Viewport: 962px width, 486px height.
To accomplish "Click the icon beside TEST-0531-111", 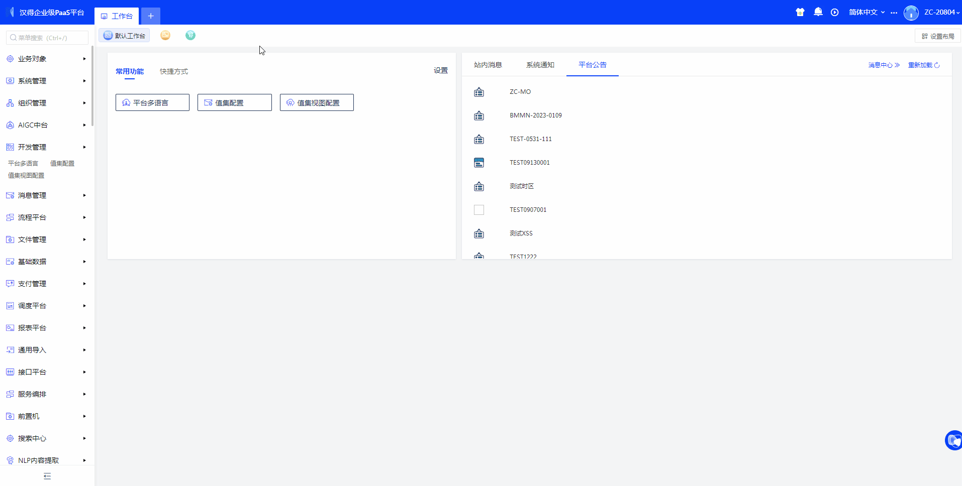I will tap(479, 139).
